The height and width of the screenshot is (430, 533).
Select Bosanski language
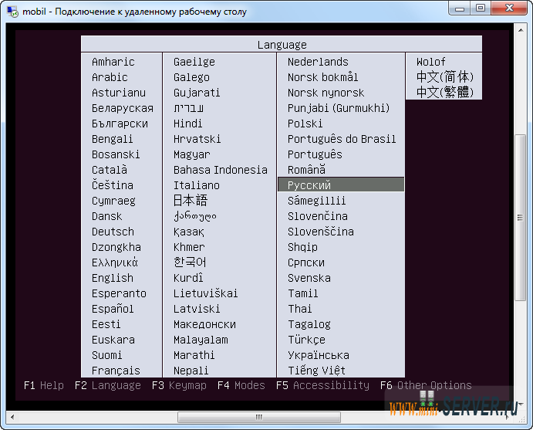point(116,154)
